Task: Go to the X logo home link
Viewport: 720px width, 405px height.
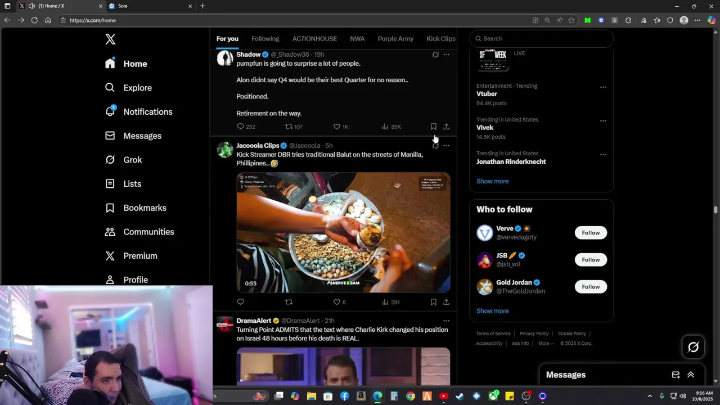Action: [110, 39]
